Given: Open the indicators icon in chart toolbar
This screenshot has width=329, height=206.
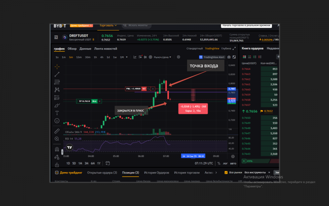Looking at the screenshot, I should (140, 57).
